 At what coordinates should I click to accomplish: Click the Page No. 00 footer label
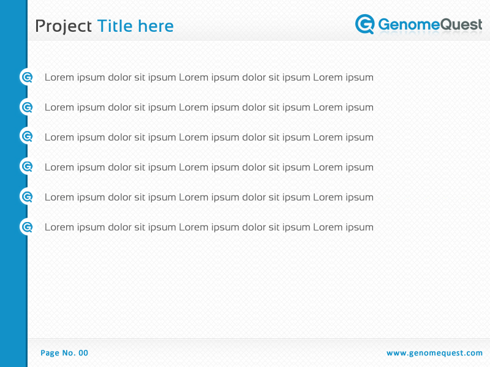coord(64,353)
